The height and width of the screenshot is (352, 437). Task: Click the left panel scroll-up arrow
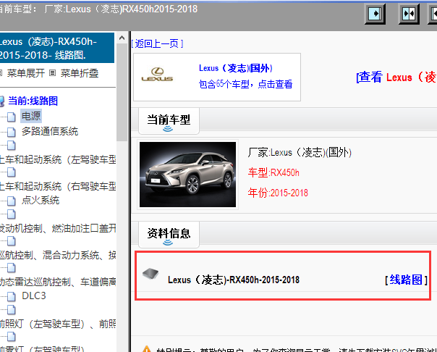coord(122,38)
